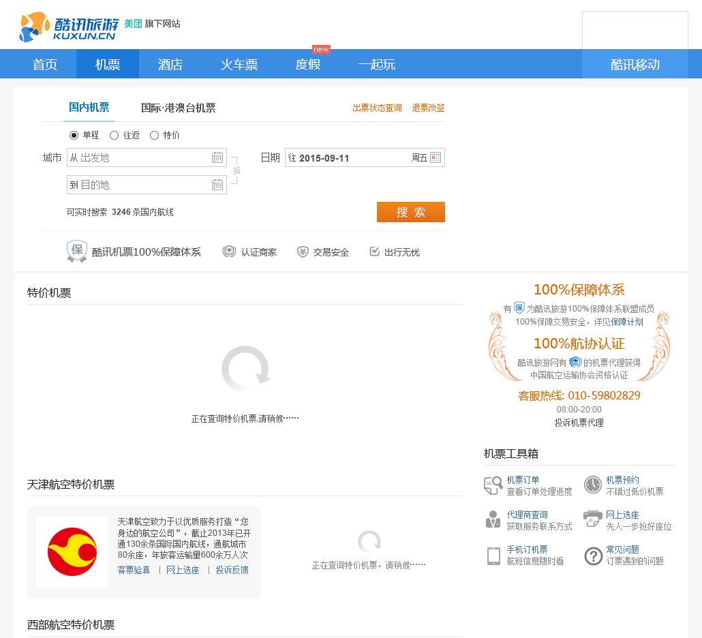Viewport: 702px width, 638px height.
Task: Click 酷讯机票100%保障体系 text
Action: [147, 252]
